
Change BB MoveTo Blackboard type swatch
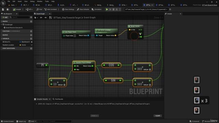click(x=20, y=42)
